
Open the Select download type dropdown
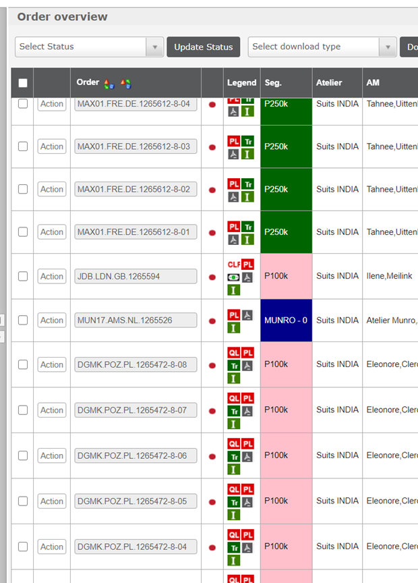tap(322, 47)
